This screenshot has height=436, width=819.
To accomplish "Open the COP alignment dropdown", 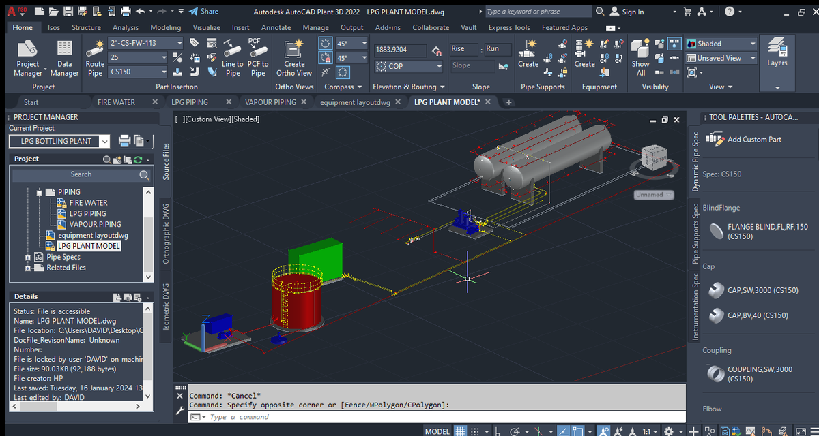I will 409,66.
